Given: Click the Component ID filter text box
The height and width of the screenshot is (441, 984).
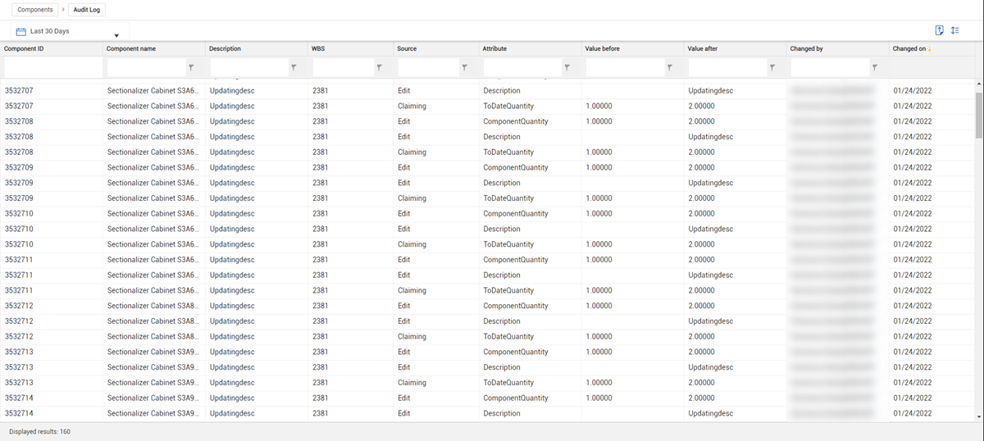Looking at the screenshot, I should pyautogui.click(x=51, y=67).
